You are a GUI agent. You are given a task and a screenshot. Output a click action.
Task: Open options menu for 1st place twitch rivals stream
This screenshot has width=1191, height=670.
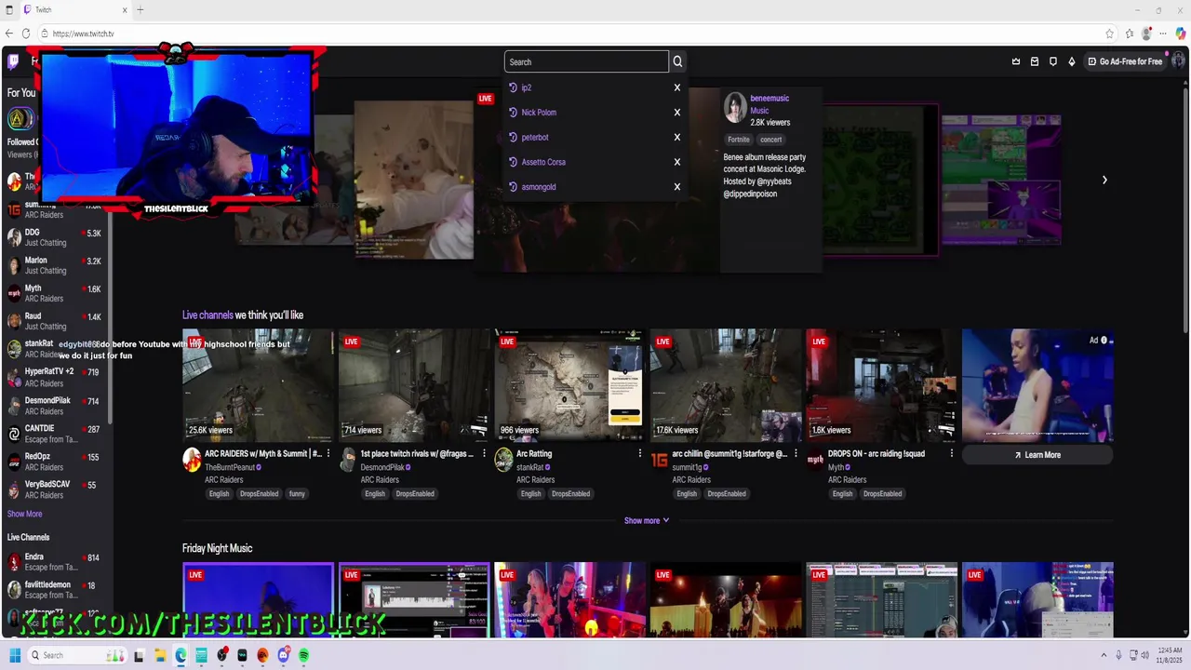click(484, 453)
